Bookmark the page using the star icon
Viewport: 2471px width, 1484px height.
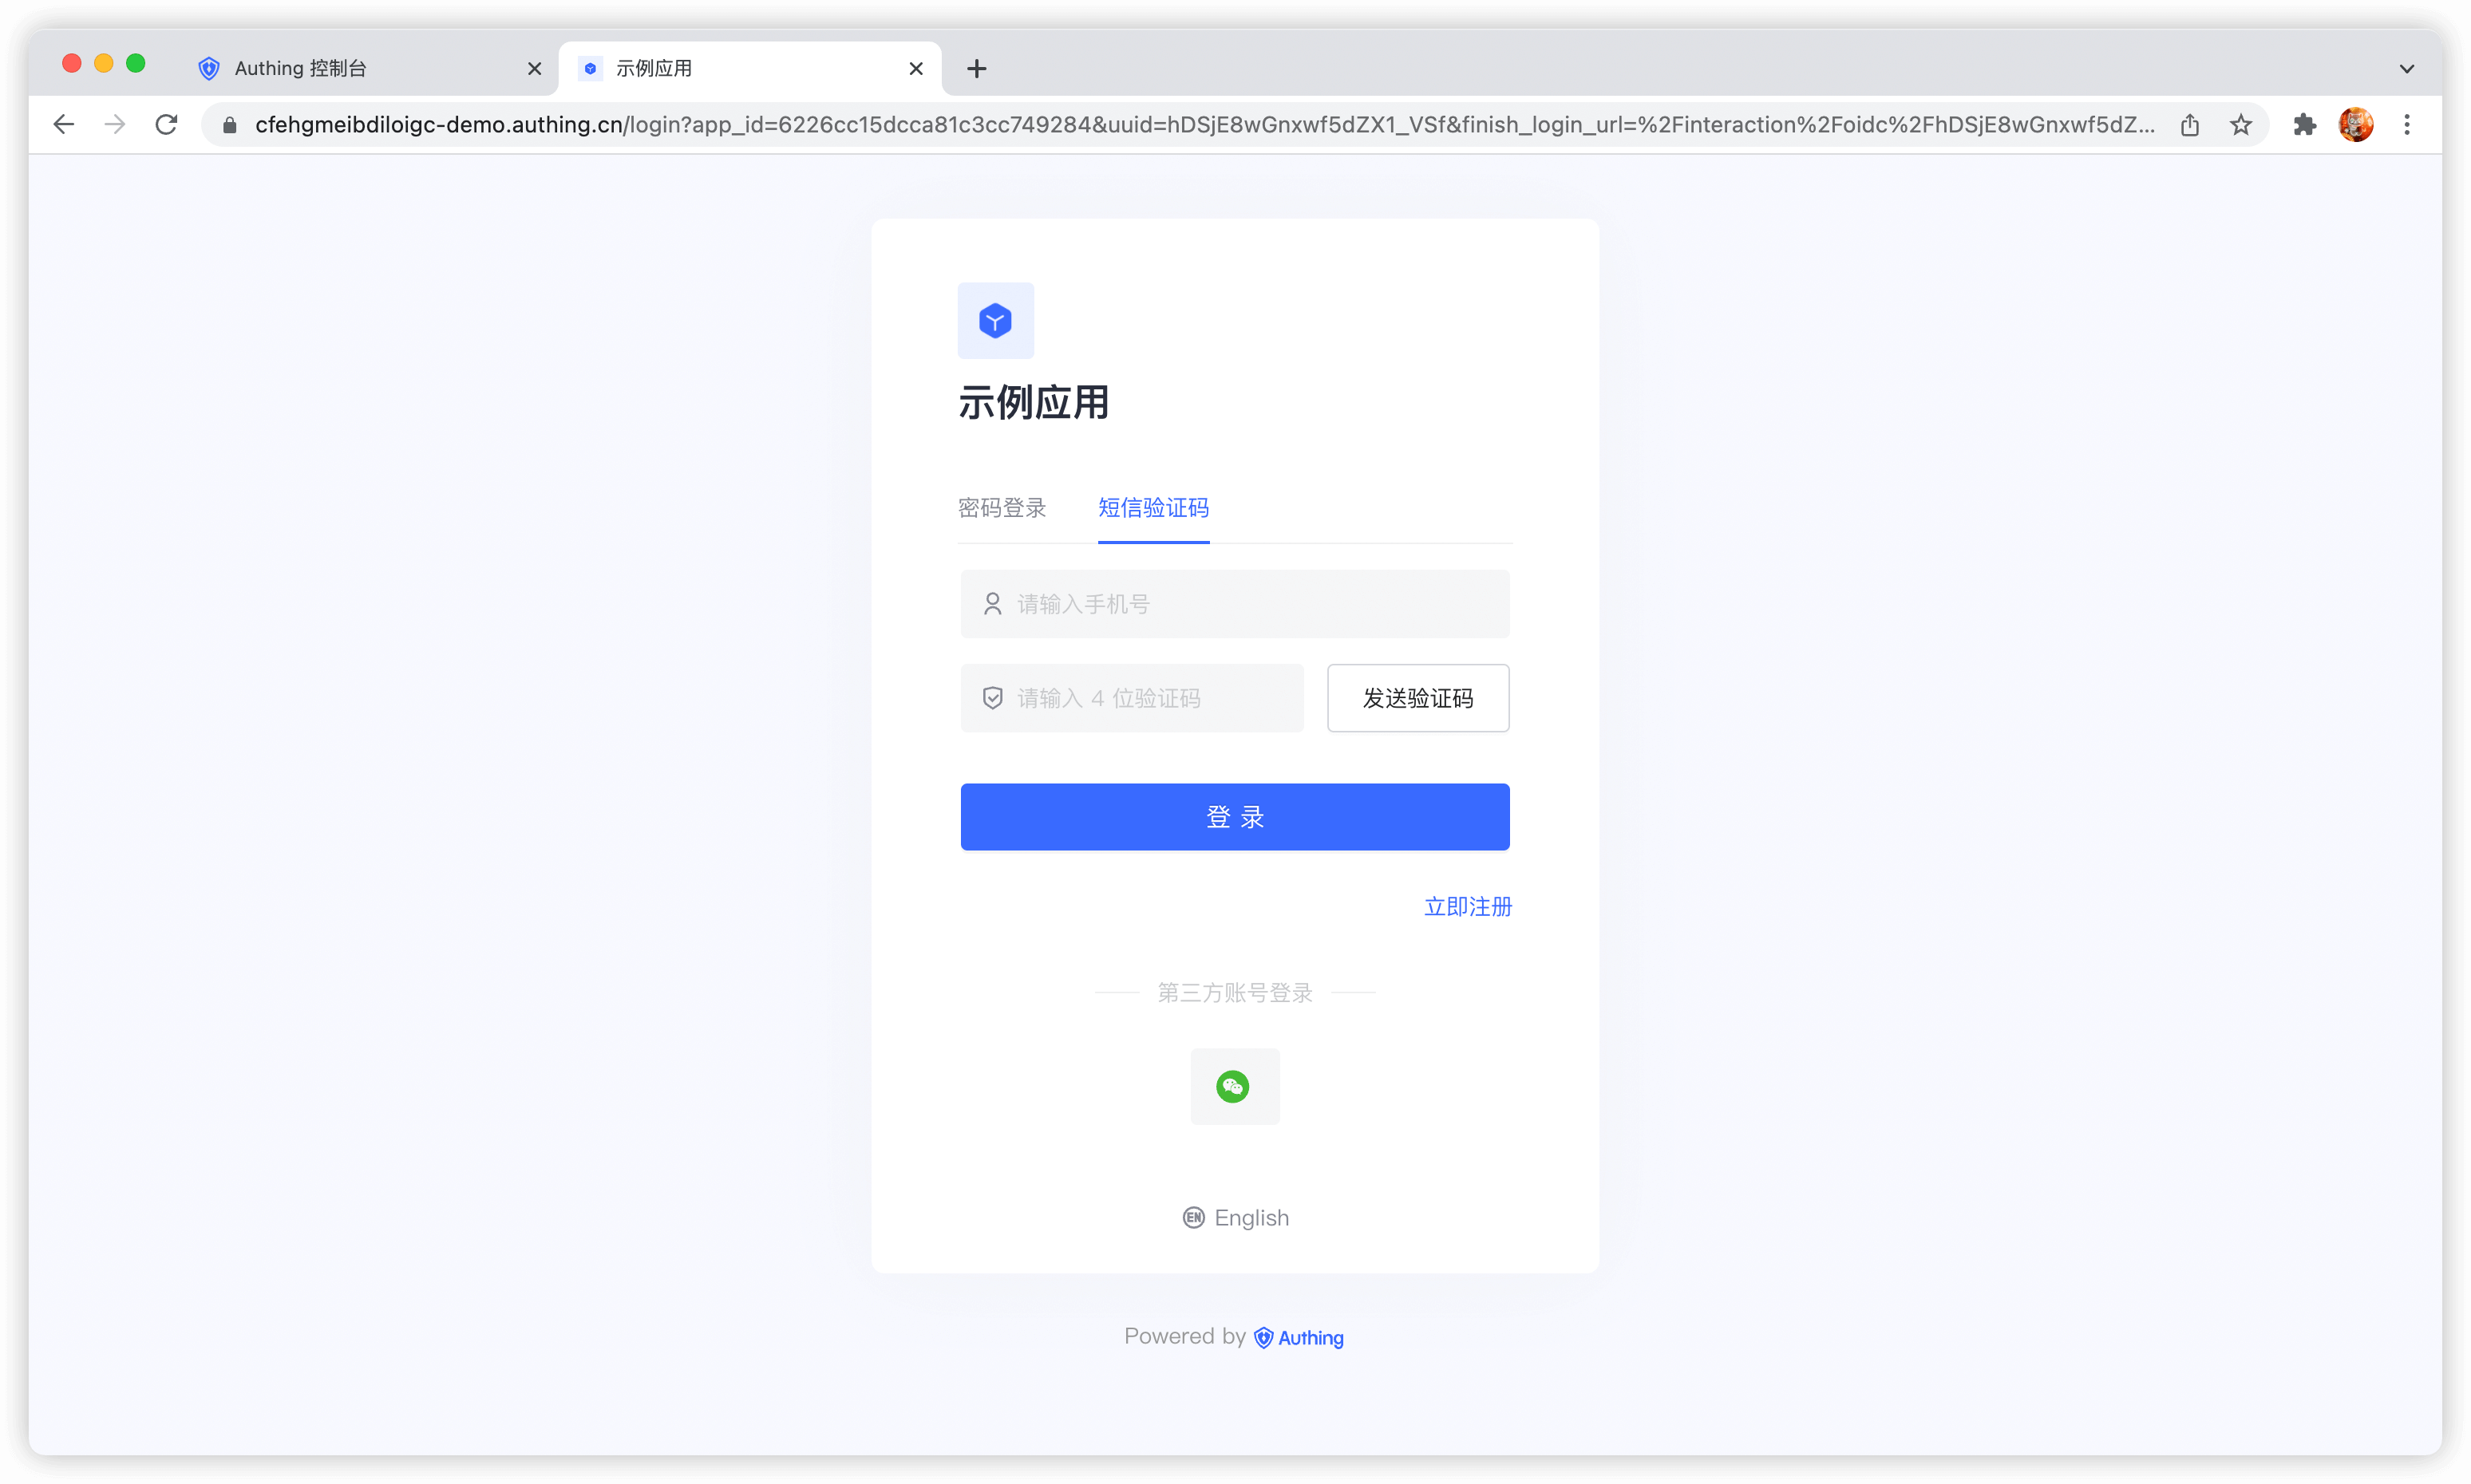2240,124
